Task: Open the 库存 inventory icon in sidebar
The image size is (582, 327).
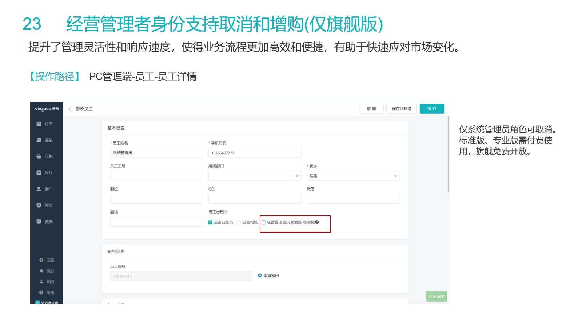Action: pos(39,173)
